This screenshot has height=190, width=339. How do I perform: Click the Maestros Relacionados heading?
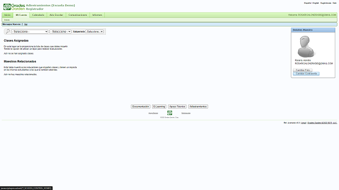pyautogui.click(x=20, y=61)
